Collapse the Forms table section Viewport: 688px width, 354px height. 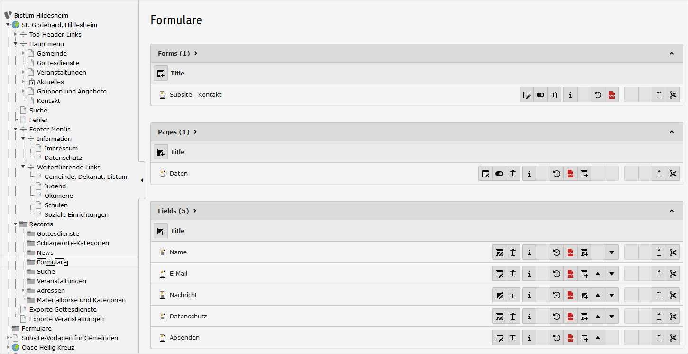point(671,54)
